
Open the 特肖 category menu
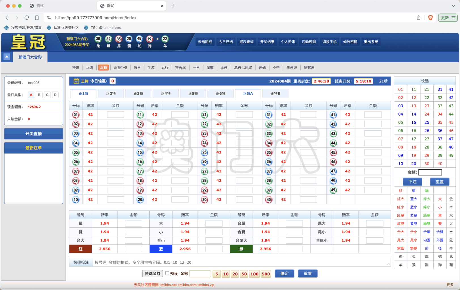point(137,67)
